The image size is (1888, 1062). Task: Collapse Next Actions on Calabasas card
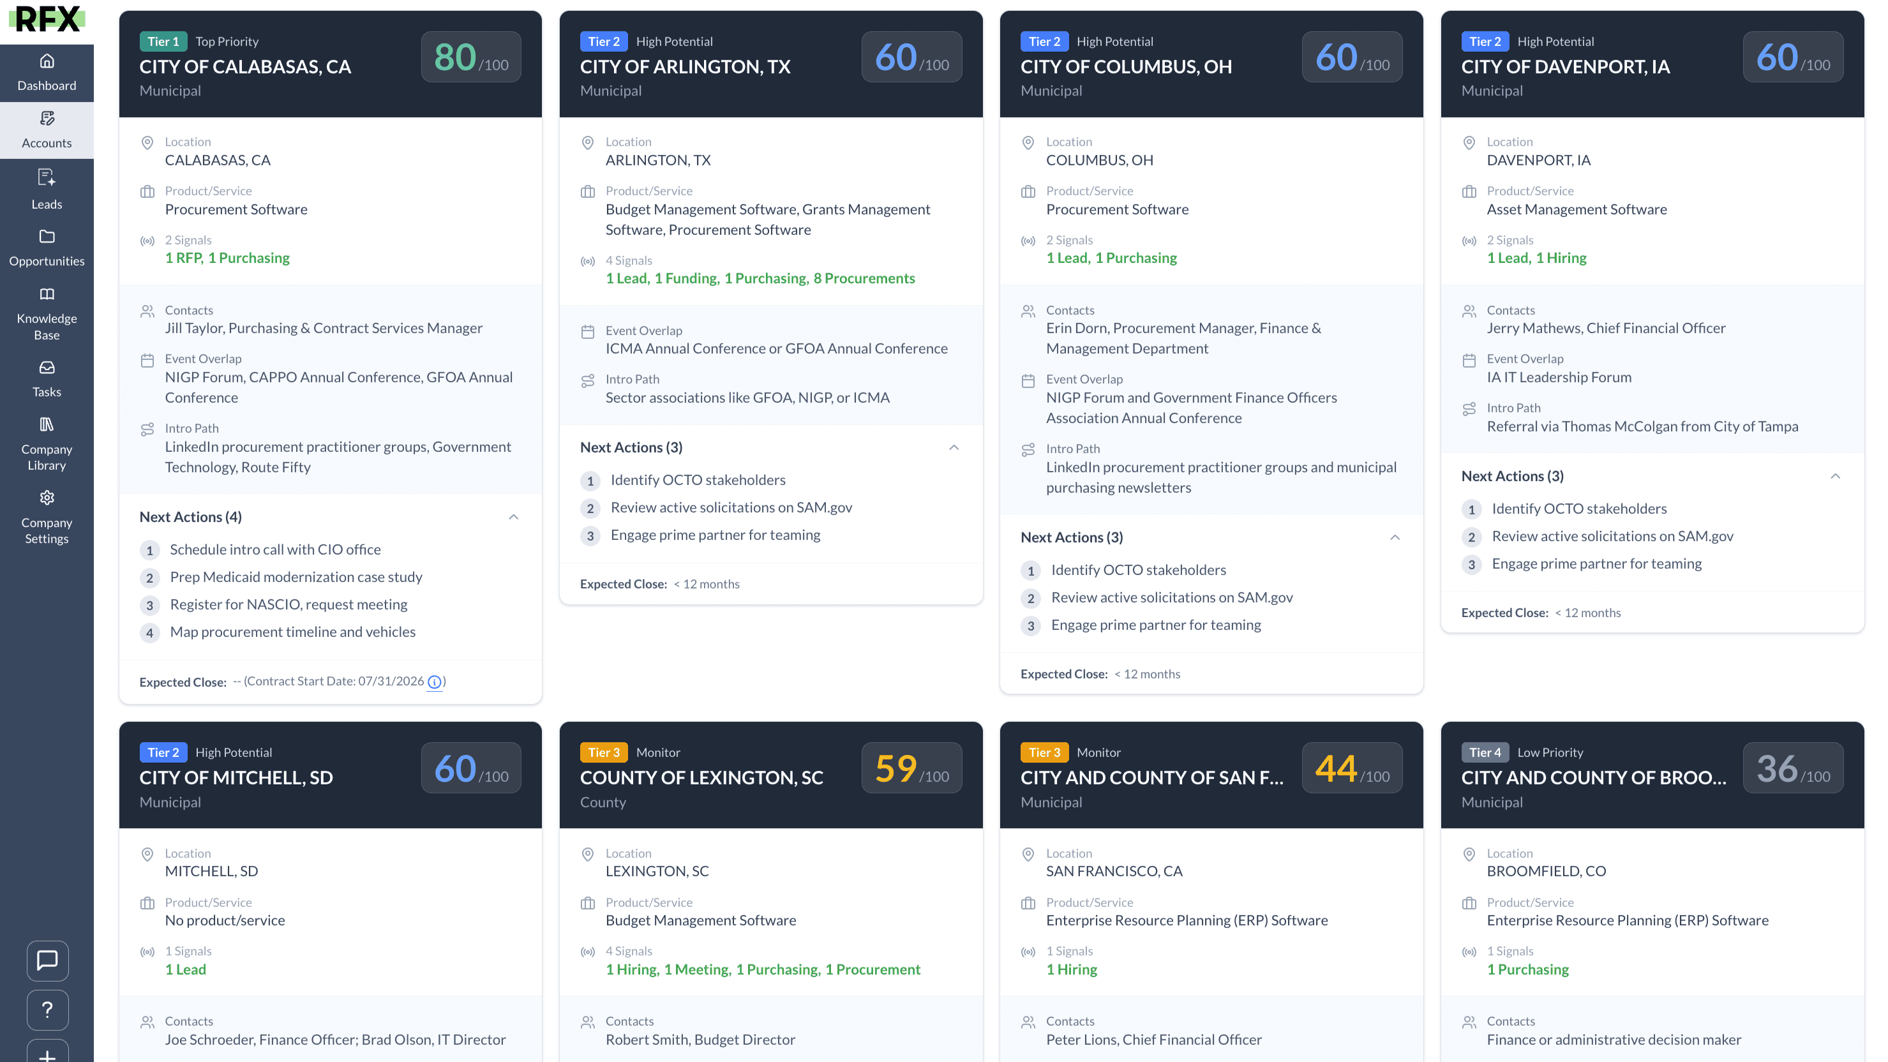pos(514,518)
